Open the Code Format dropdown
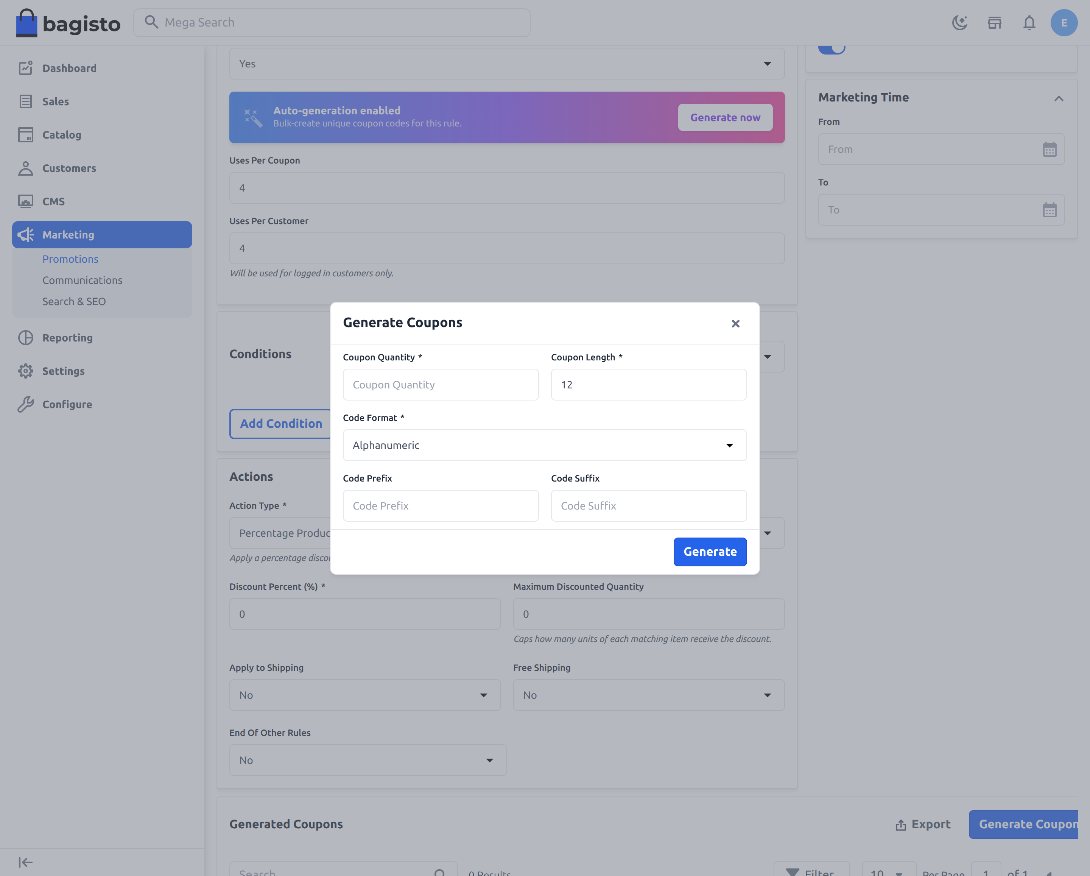Viewport: 1090px width, 876px height. click(x=545, y=445)
